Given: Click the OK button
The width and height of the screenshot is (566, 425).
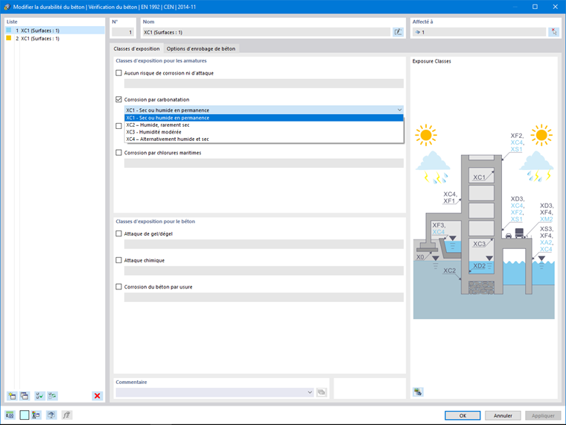Looking at the screenshot, I should tap(462, 415).
